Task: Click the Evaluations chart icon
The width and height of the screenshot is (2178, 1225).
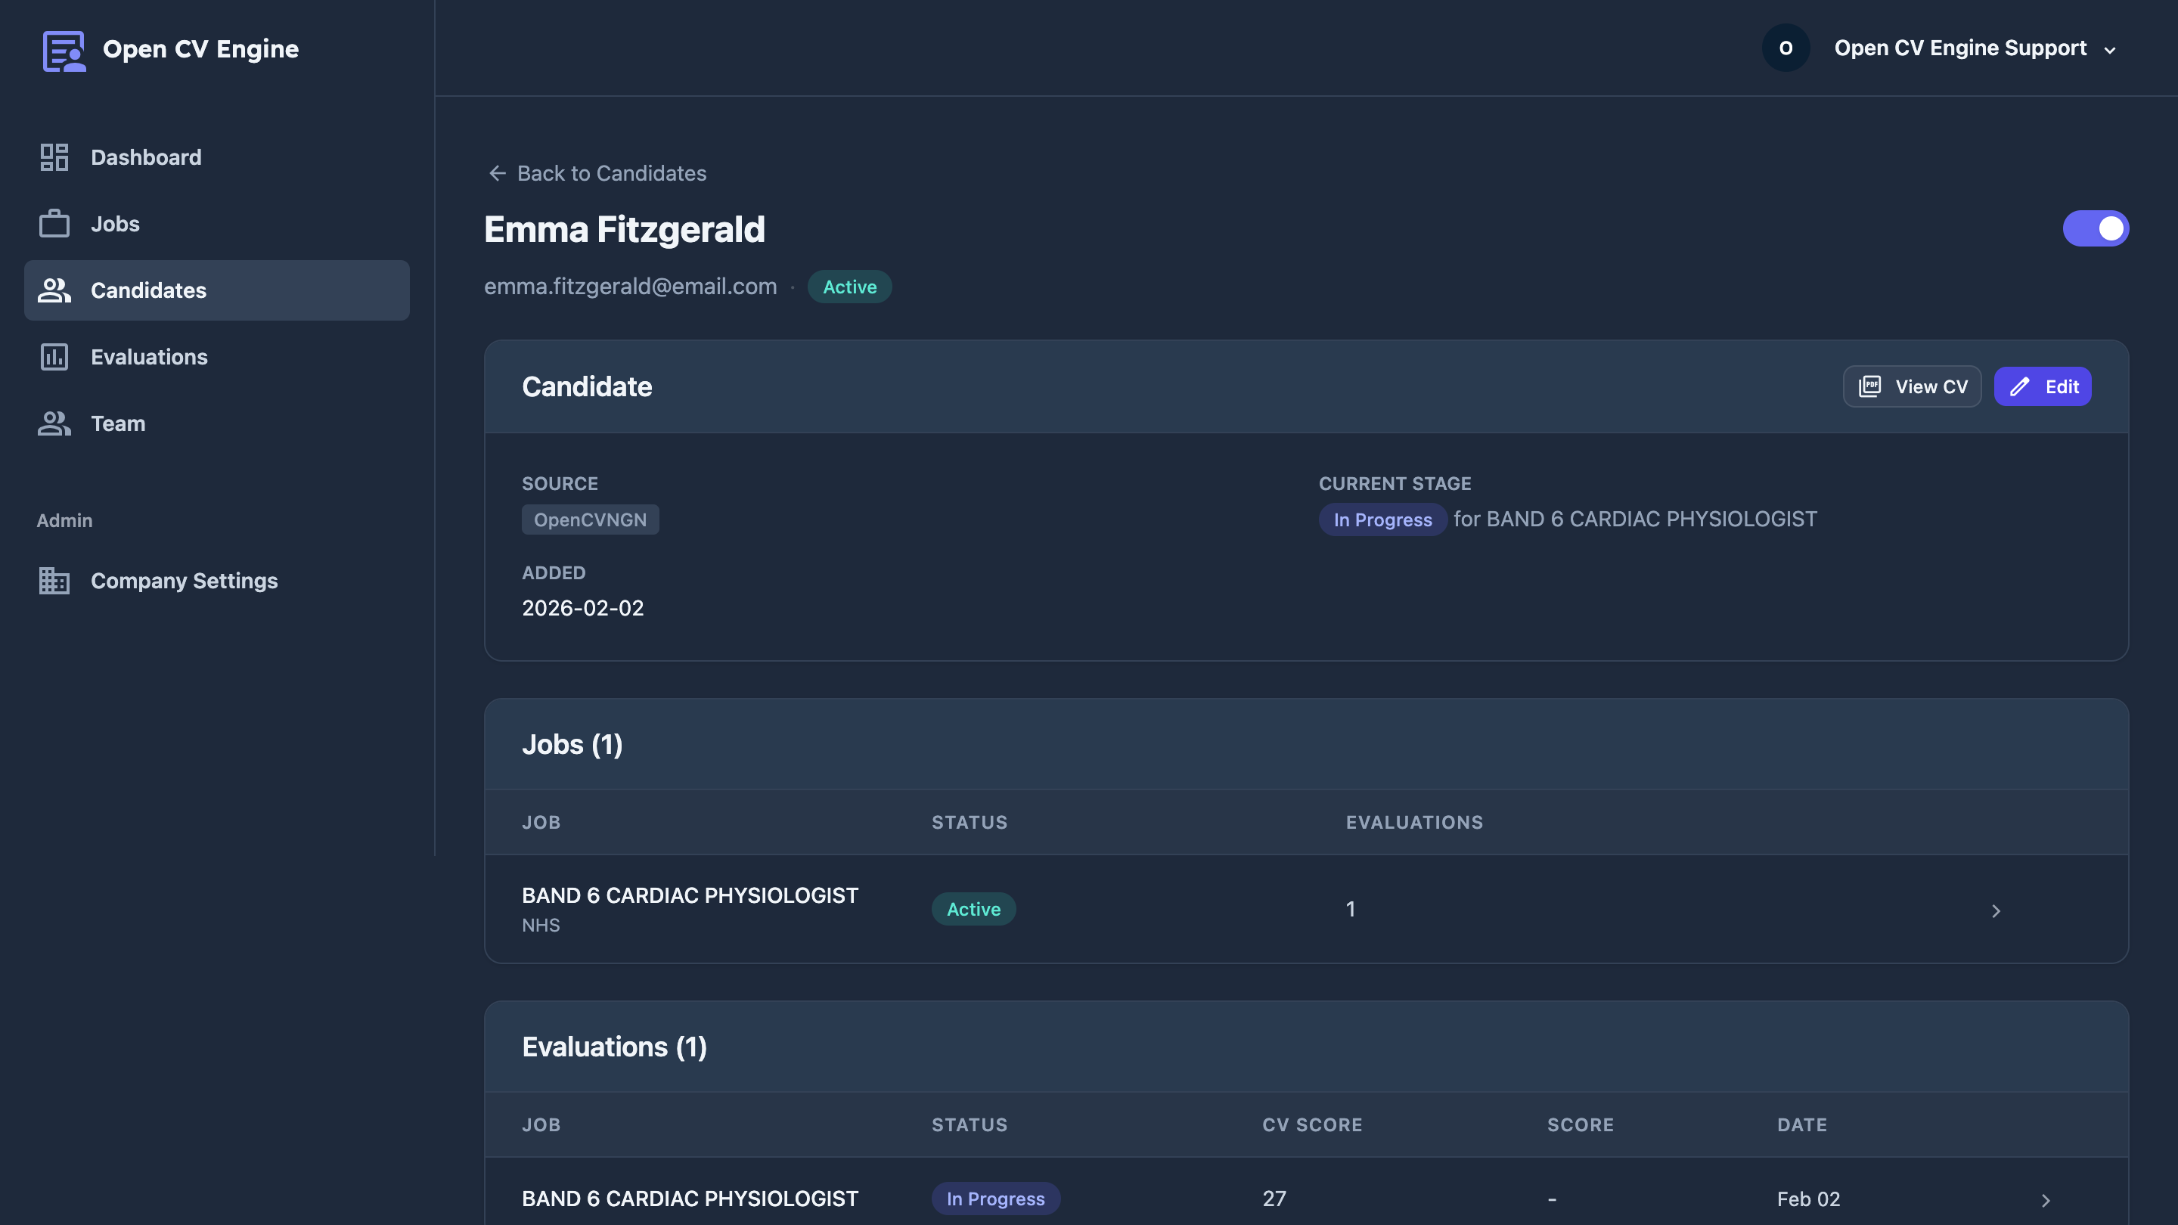Action: coord(54,357)
